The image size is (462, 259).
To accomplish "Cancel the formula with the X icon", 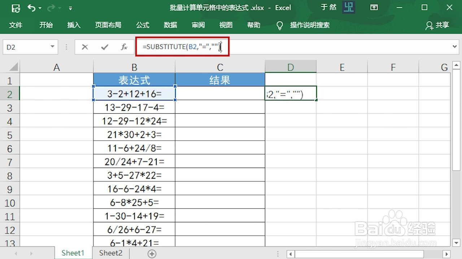I will tap(84, 47).
